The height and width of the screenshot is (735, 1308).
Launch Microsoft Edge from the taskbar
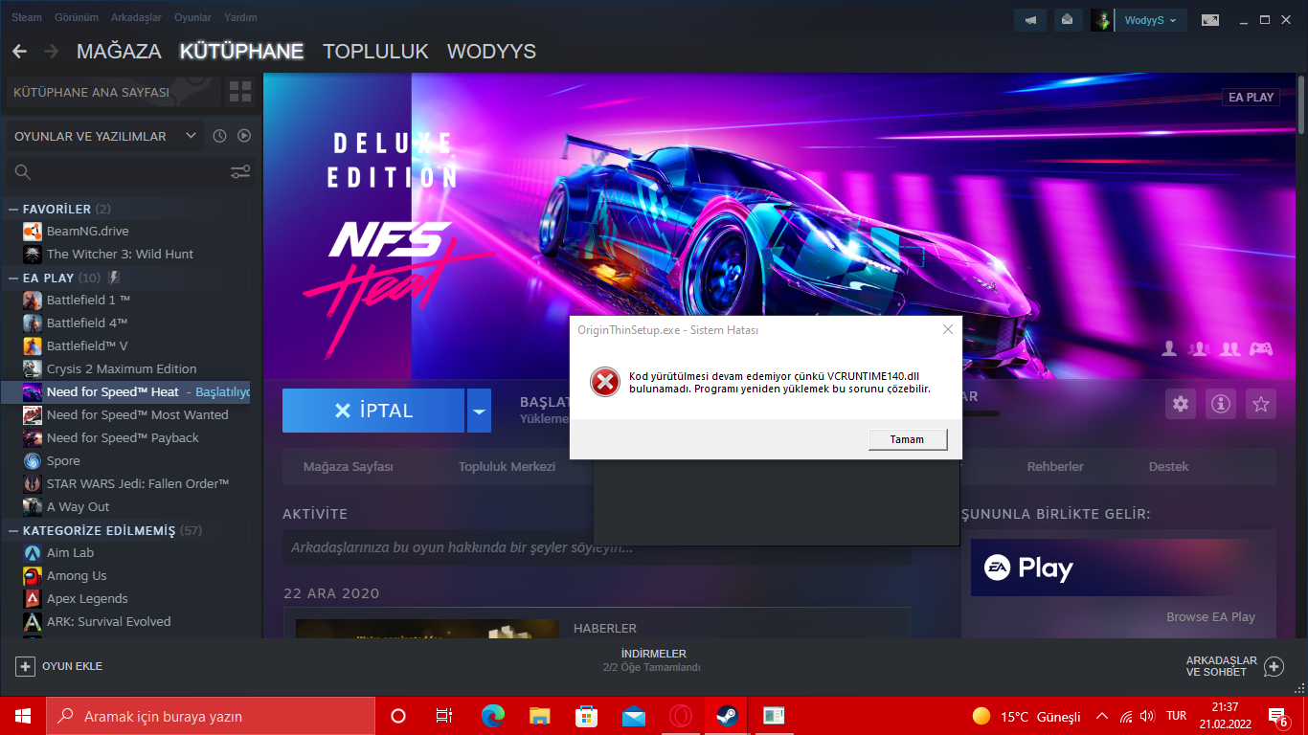[x=493, y=716]
